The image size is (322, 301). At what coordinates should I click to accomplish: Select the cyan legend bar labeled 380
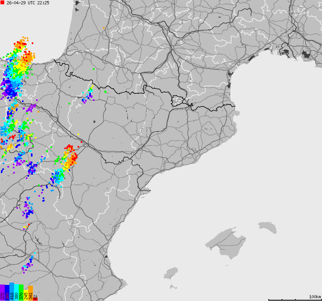pos(16,293)
